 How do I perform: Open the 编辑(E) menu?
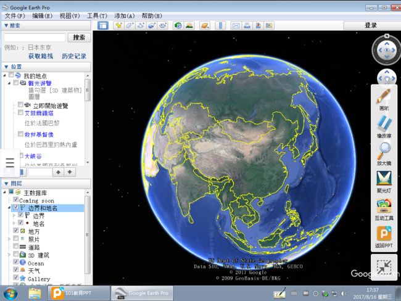42,16
